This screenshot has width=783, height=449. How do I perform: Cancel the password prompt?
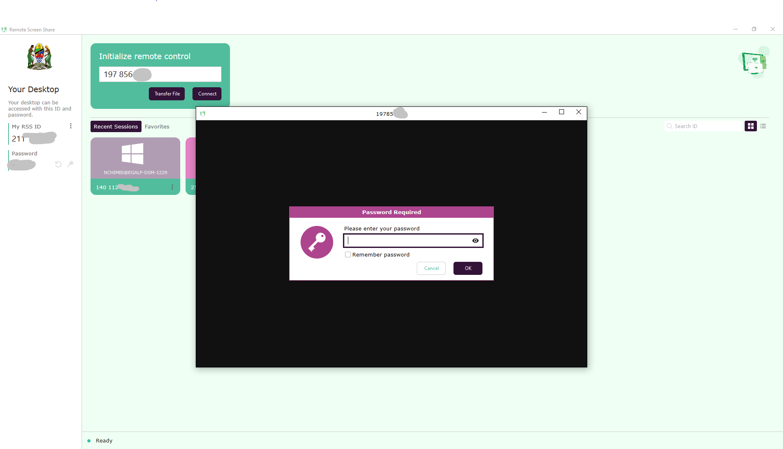click(x=431, y=268)
